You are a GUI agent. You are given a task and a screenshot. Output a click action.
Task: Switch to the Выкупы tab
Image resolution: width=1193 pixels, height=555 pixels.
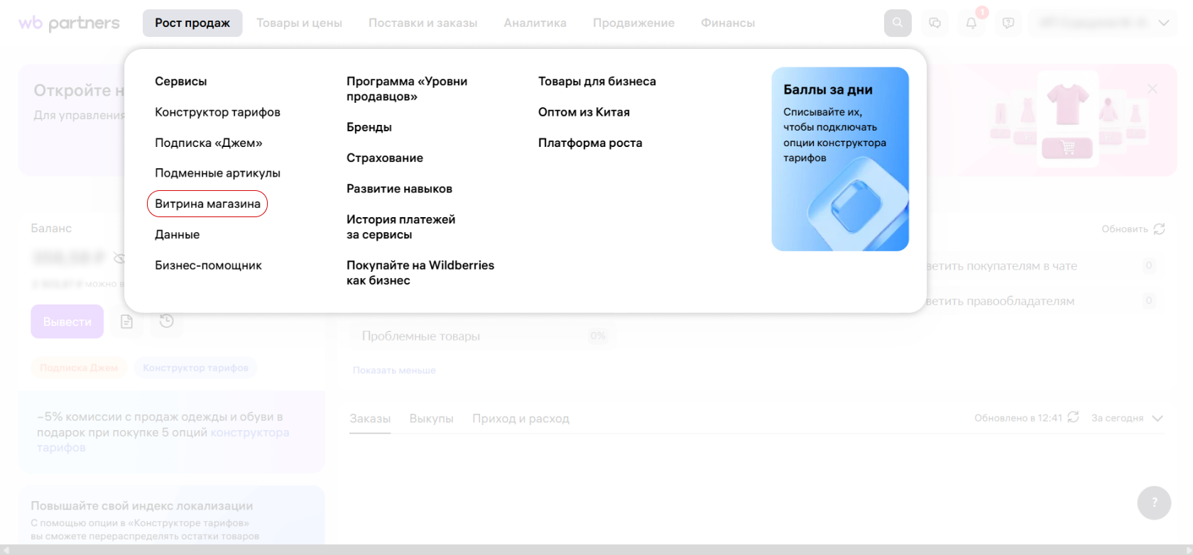[x=431, y=419]
